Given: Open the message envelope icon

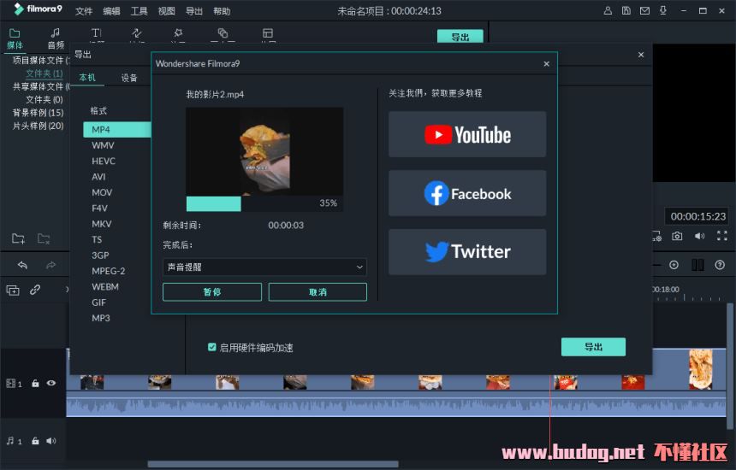Looking at the screenshot, I should 645,10.
